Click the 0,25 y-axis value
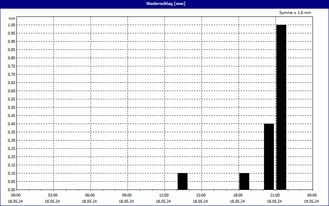 (x=12, y=149)
